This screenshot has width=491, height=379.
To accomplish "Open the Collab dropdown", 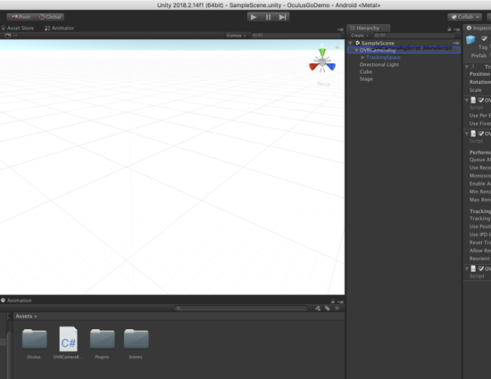I will point(464,17).
